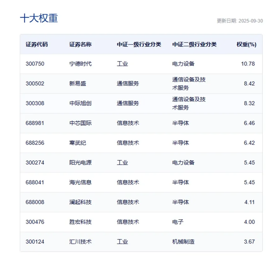Click the 汇川技术 name cell
The width and height of the screenshot is (271, 257).
tap(80, 242)
